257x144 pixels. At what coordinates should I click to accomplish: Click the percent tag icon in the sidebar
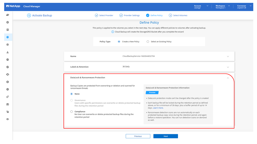pyautogui.click(x=7, y=89)
